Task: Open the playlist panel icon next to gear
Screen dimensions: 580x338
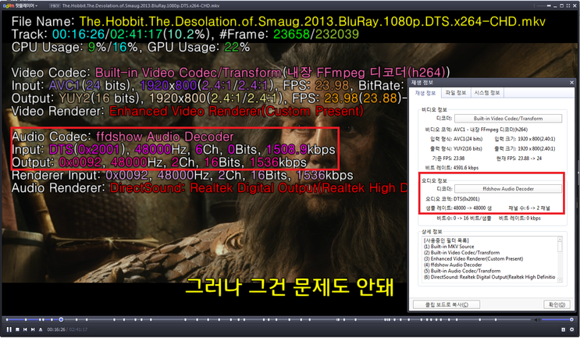Action: 564,329
